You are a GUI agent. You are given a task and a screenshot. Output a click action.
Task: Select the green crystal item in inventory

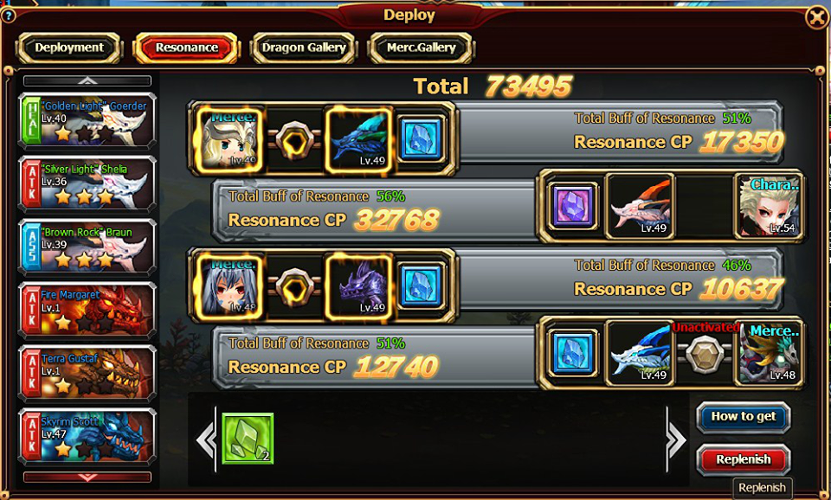point(248,439)
